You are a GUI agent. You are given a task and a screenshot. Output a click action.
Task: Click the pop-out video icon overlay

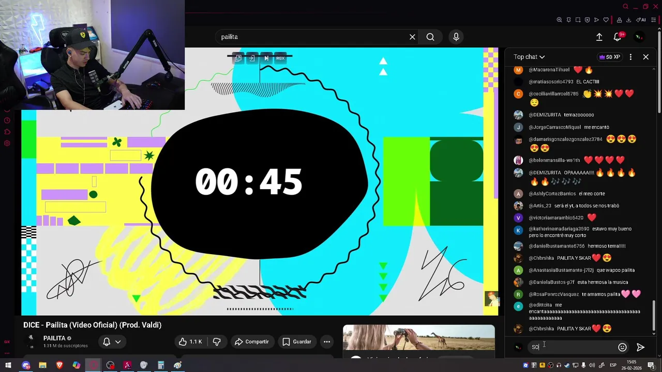point(238,58)
